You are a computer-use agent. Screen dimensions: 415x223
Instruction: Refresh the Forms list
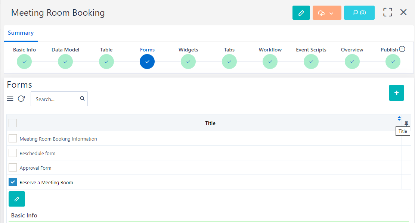click(x=21, y=99)
